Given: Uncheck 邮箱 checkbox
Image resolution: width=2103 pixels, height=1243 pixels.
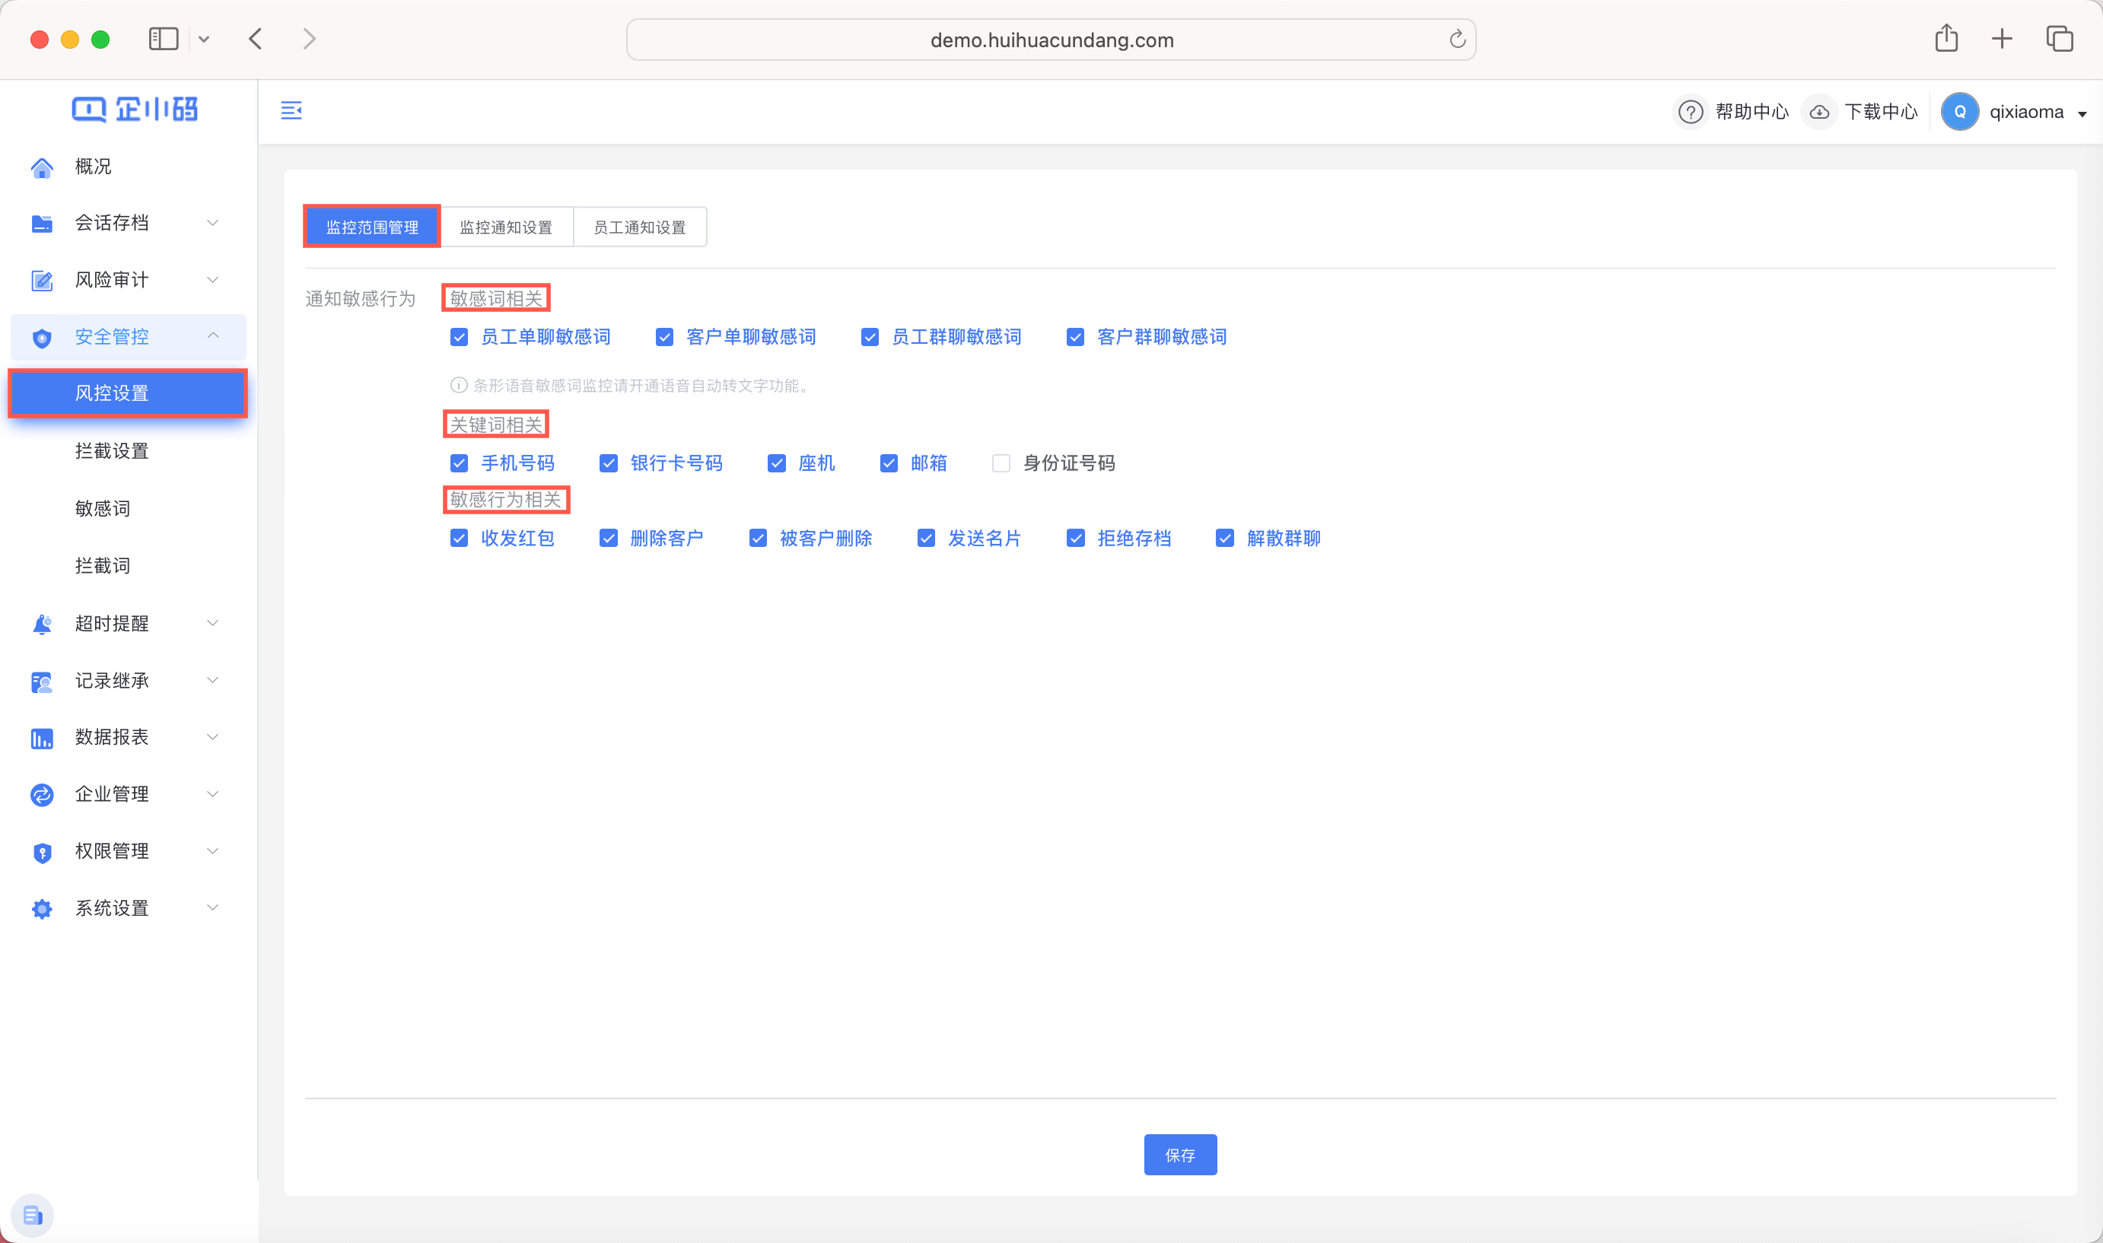Looking at the screenshot, I should click(x=889, y=463).
